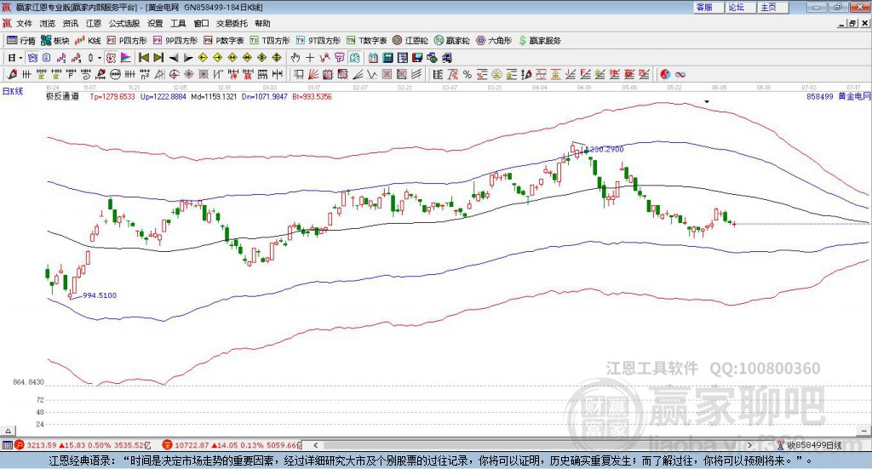872x469 pixels.
Task: Step chart left with black left arrow
Action: [x=174, y=58]
